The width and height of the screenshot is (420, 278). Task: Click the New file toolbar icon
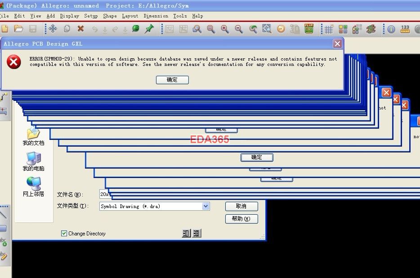tap(4, 29)
